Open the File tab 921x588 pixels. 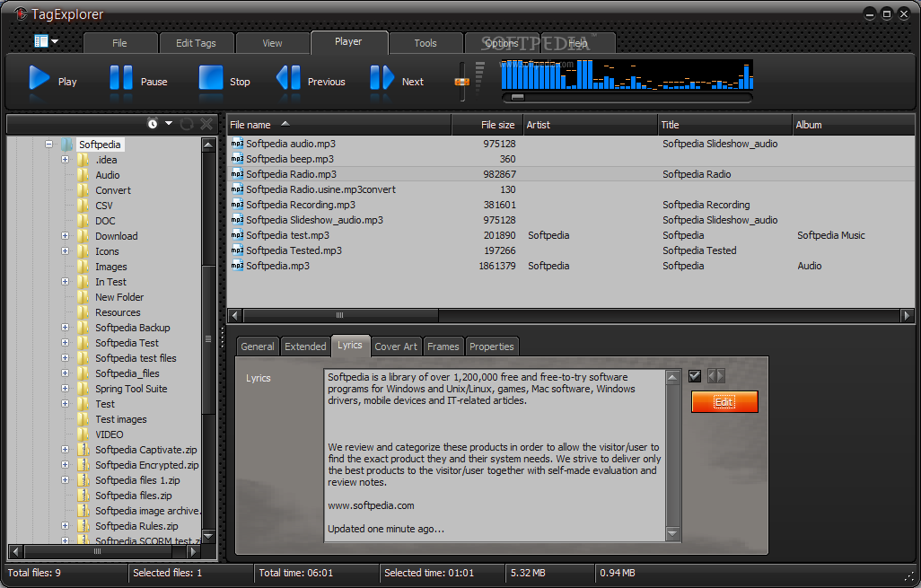[119, 43]
